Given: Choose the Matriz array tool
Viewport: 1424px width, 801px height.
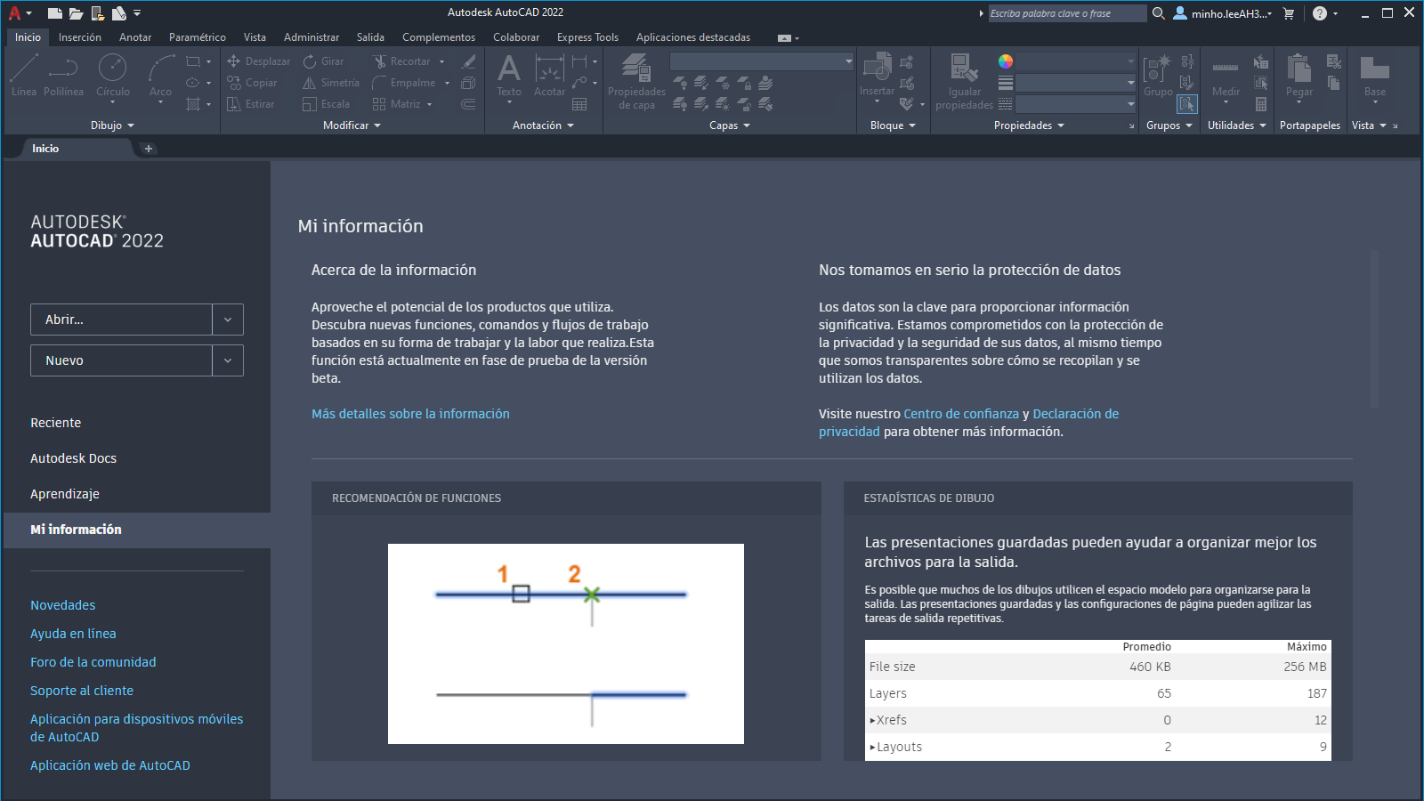Looking at the screenshot, I should [396, 104].
